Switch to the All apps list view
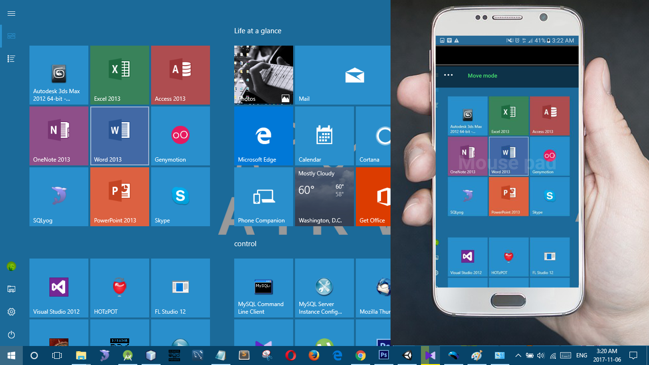Screen dimensions: 649x365 point(11,58)
